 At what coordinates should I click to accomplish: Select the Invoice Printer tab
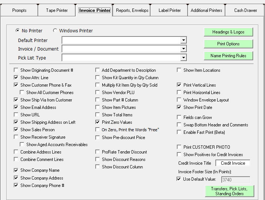click(x=95, y=10)
